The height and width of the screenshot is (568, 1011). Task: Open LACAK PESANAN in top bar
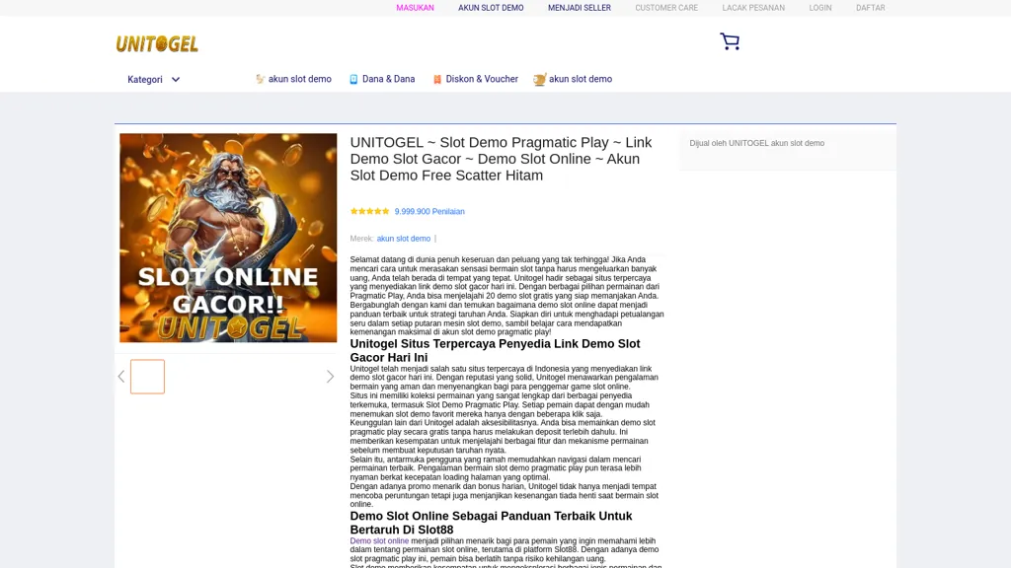[x=753, y=8]
